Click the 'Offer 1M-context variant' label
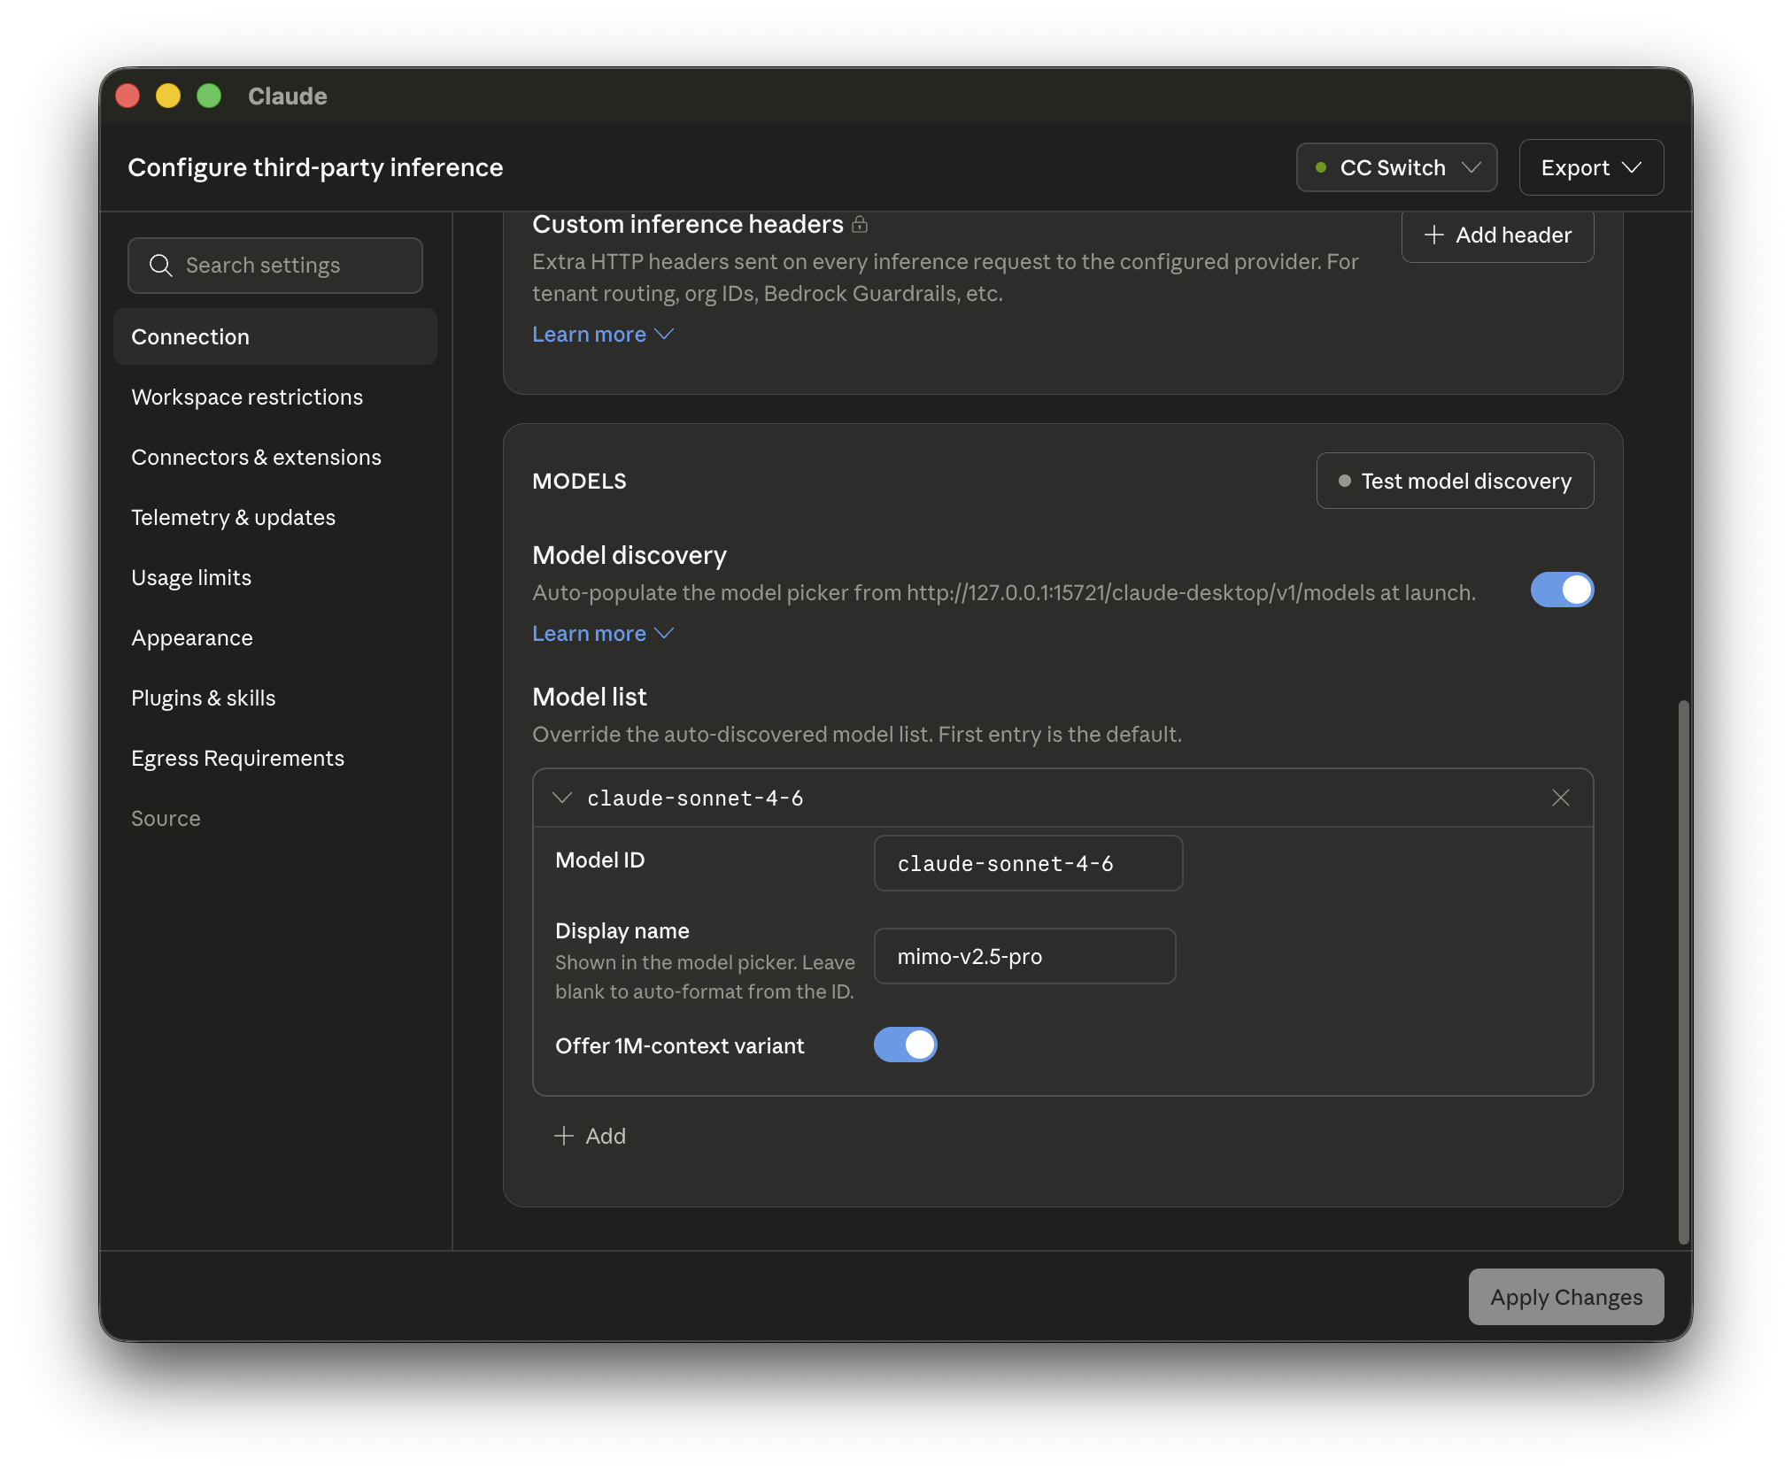This screenshot has width=1792, height=1473. tap(680, 1045)
